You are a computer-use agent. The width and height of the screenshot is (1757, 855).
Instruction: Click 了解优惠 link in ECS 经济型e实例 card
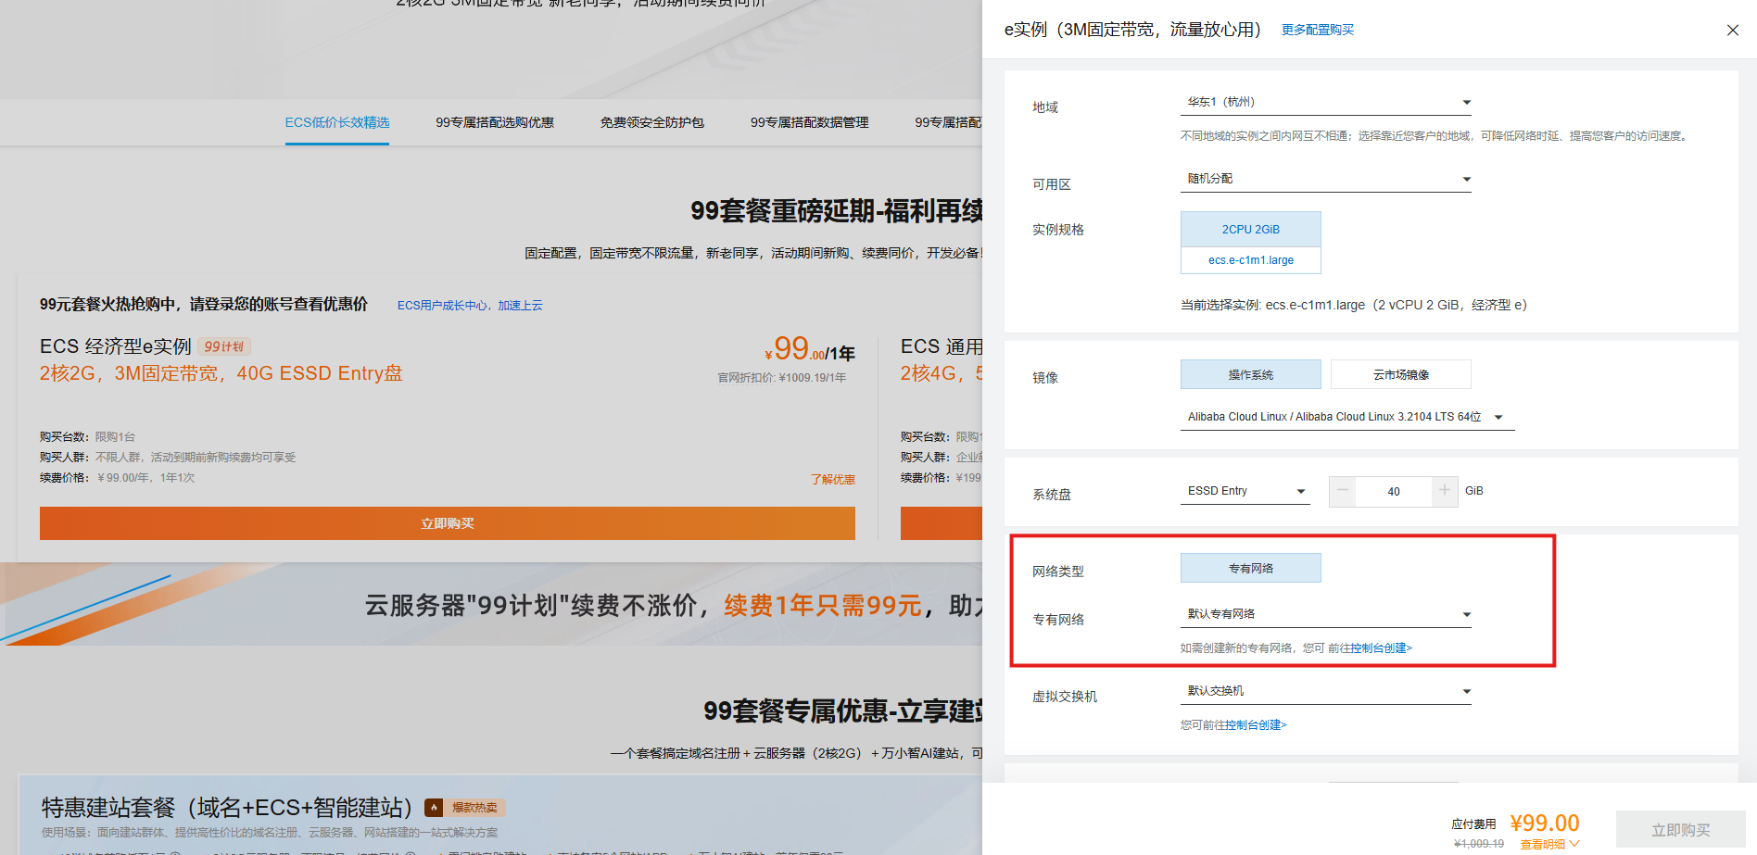point(832,479)
